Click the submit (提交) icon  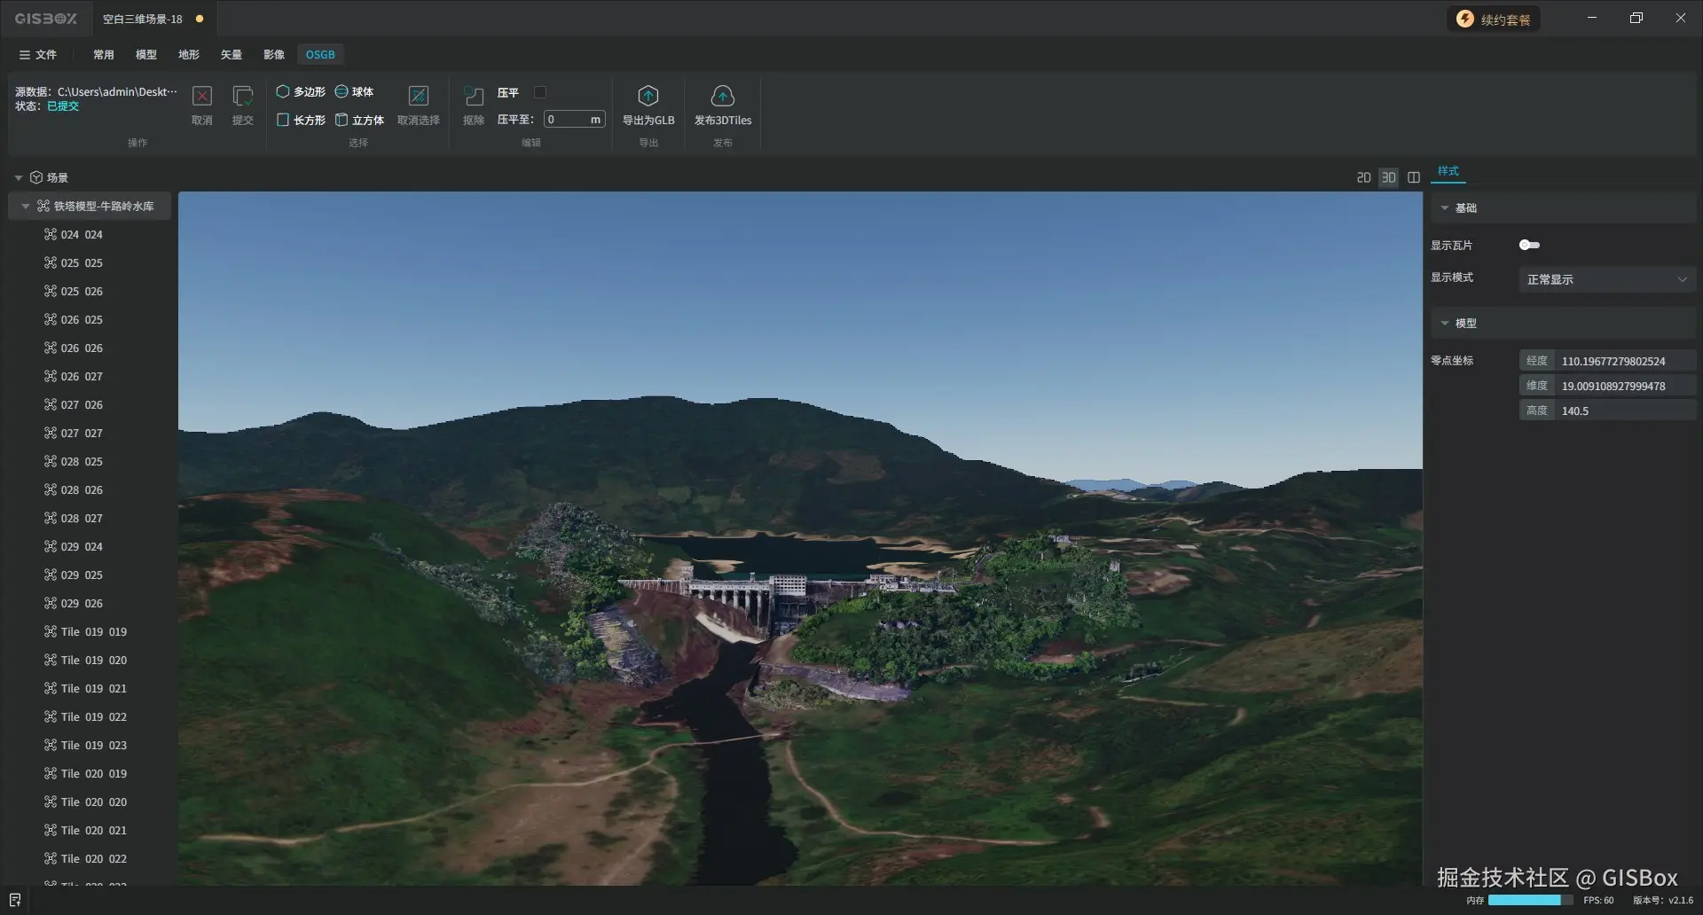243,96
